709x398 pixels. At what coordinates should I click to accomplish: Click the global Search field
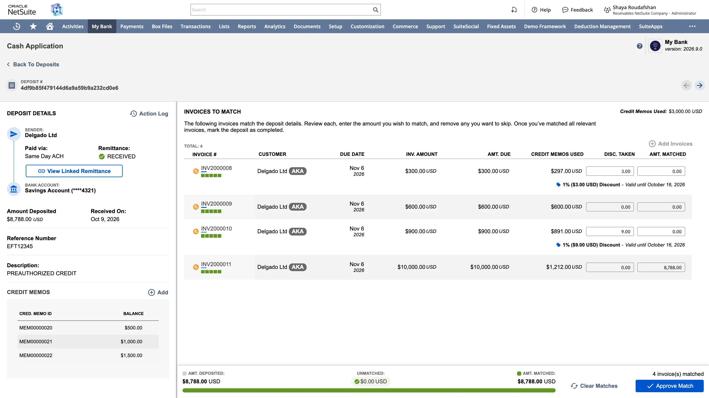pos(286,10)
